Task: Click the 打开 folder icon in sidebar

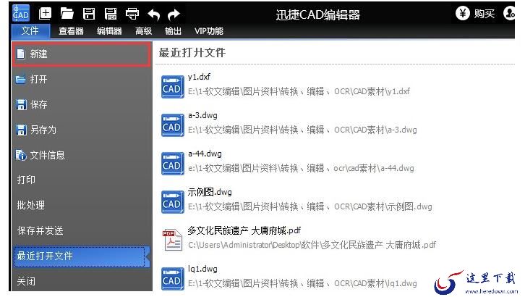Action: click(x=20, y=80)
